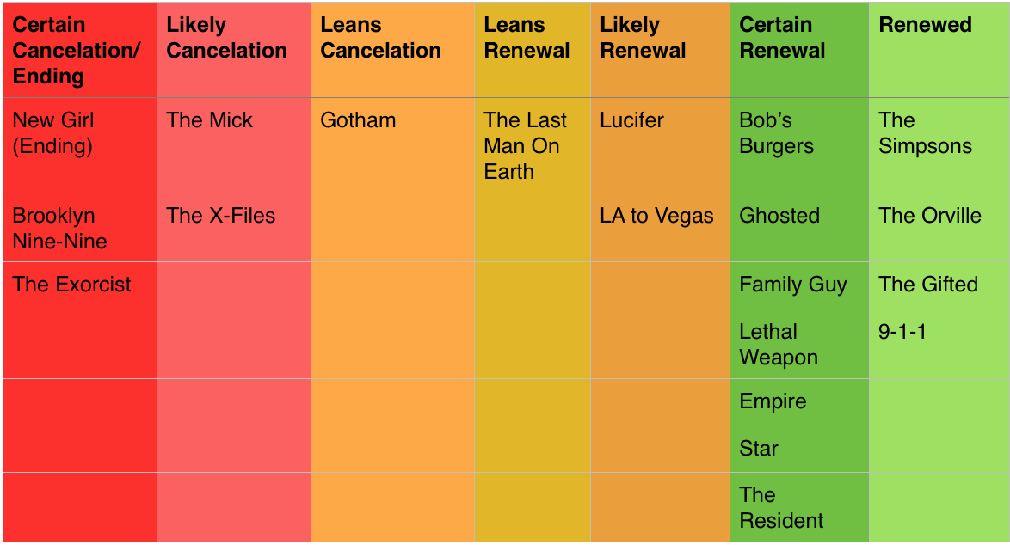Click the Leans Renewal column header
Image resolution: width=1010 pixels, height=545 pixels.
click(532, 50)
